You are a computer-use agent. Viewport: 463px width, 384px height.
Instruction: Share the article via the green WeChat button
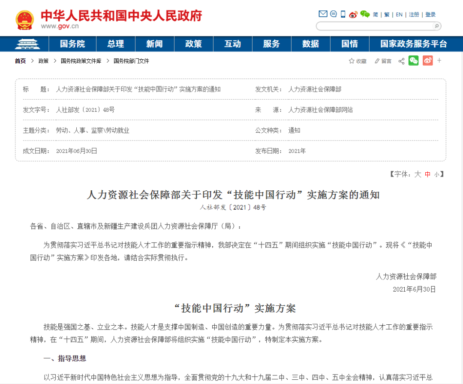pos(413,61)
